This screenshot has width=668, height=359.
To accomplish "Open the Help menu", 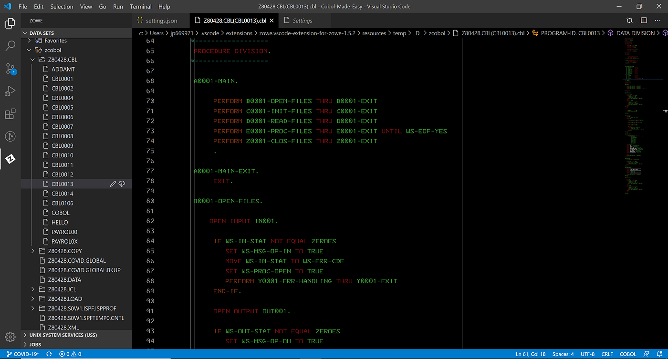I will (x=164, y=7).
